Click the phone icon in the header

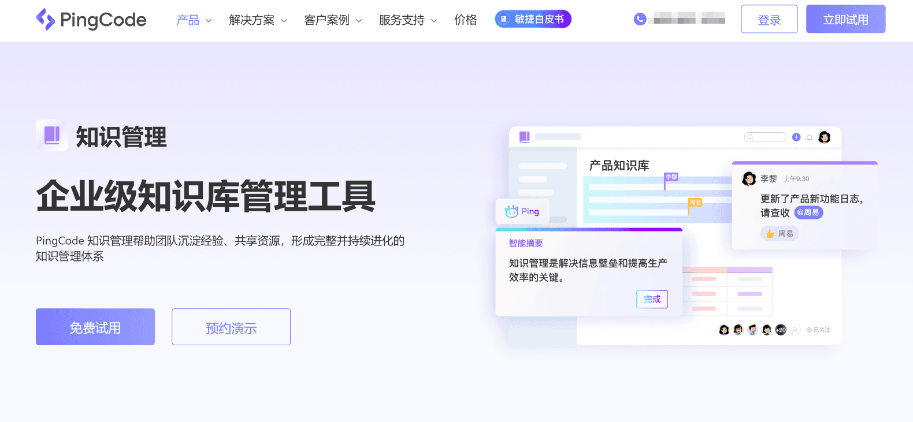(640, 19)
